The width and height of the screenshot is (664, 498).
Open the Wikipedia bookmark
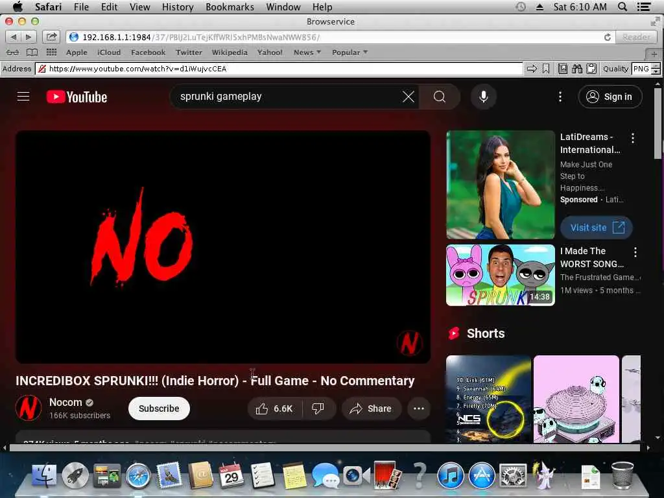pyautogui.click(x=230, y=53)
